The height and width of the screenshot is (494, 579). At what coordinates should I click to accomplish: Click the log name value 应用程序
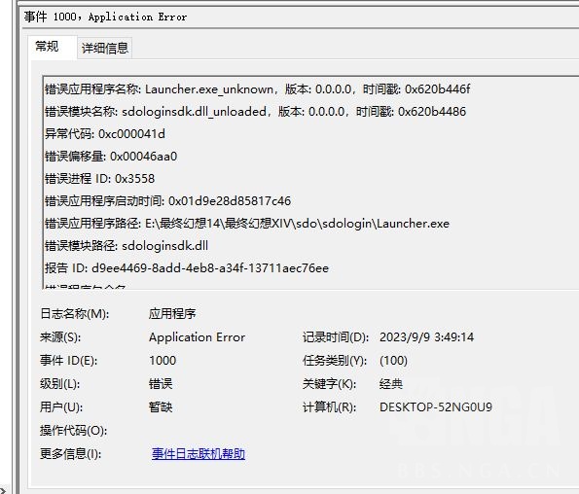(x=172, y=313)
